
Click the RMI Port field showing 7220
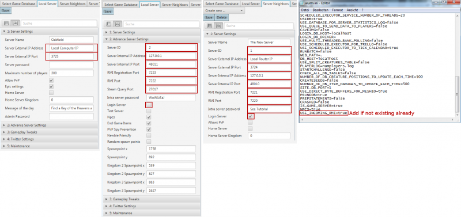click(x=269, y=100)
